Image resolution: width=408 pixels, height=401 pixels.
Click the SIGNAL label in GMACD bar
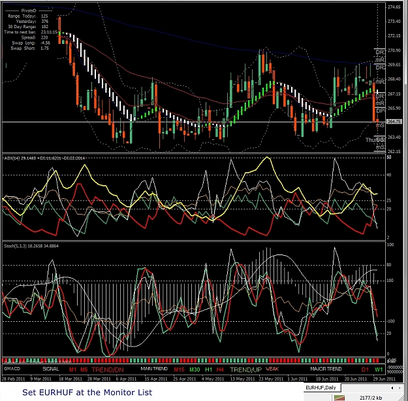50,369
